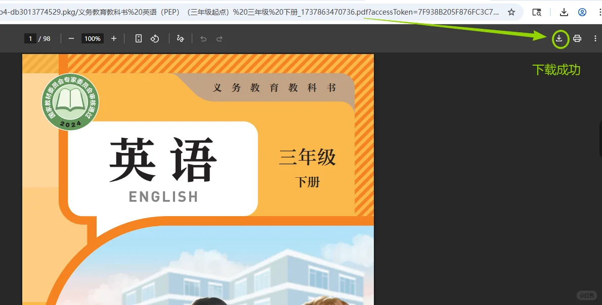Screen dimensions: 602x305
Task: Click the 下册 label on the cover
Action: point(308,182)
